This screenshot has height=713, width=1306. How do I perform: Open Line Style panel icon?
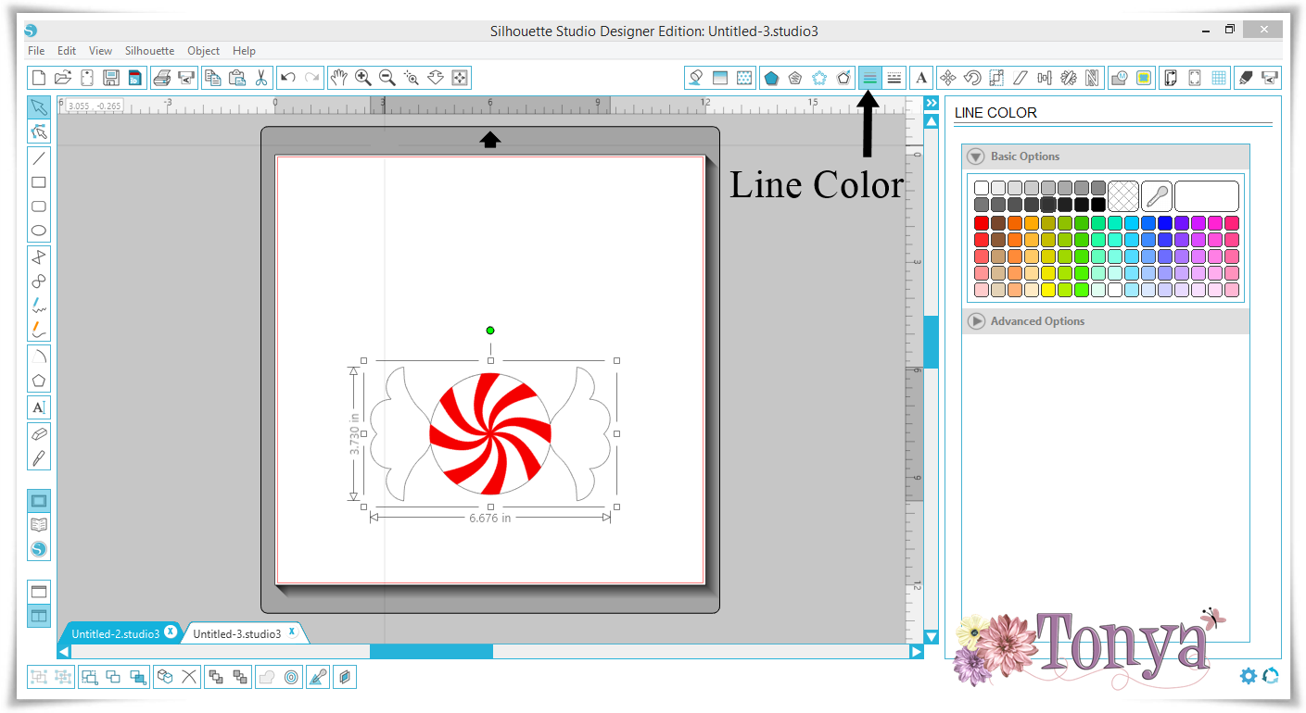894,78
